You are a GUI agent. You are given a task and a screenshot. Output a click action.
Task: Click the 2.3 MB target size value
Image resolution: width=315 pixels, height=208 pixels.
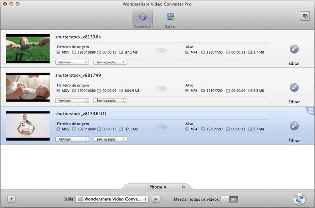[258, 91]
